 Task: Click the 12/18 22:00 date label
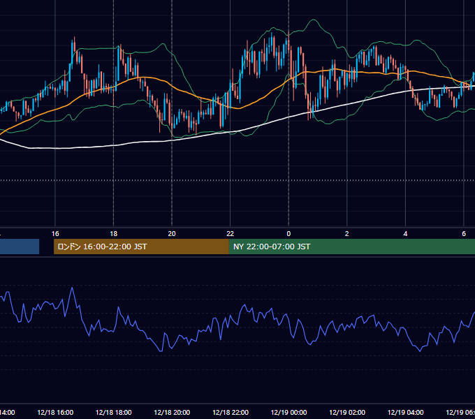pyautogui.click(x=231, y=412)
